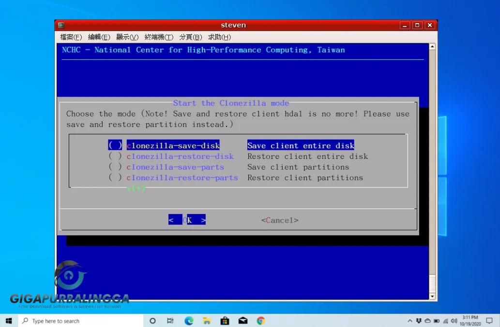Click the Cancel button in dialog
Screen dimensions: 500x327
280,220
